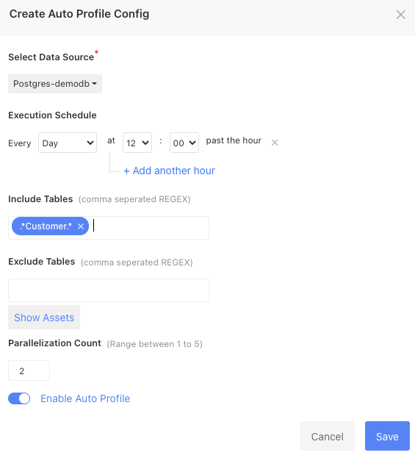Click the dropdown caret next to Postgres-demodb
Viewport: 415px width, 458px height.
[94, 84]
